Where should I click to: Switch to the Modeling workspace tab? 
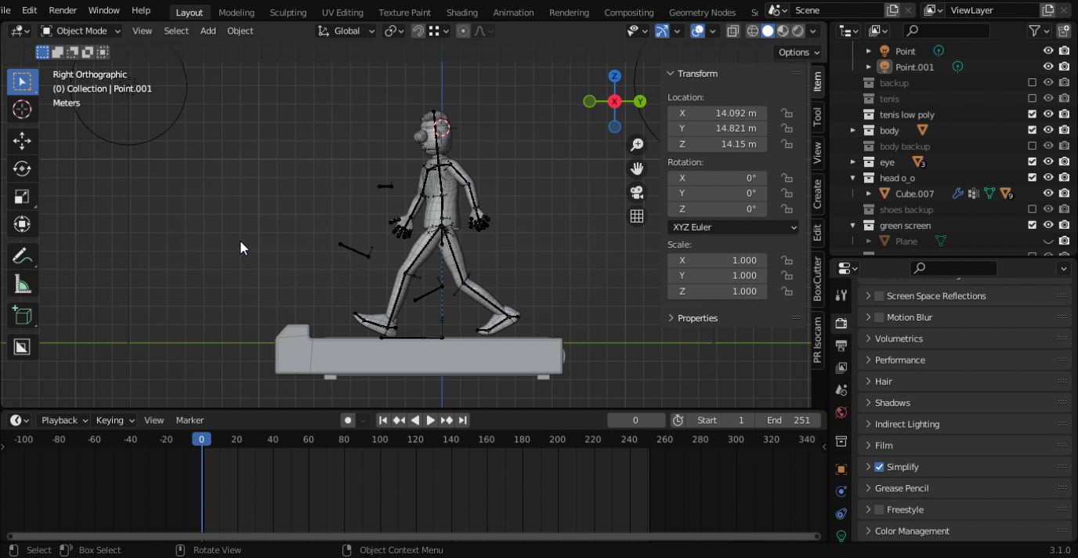[x=236, y=13]
